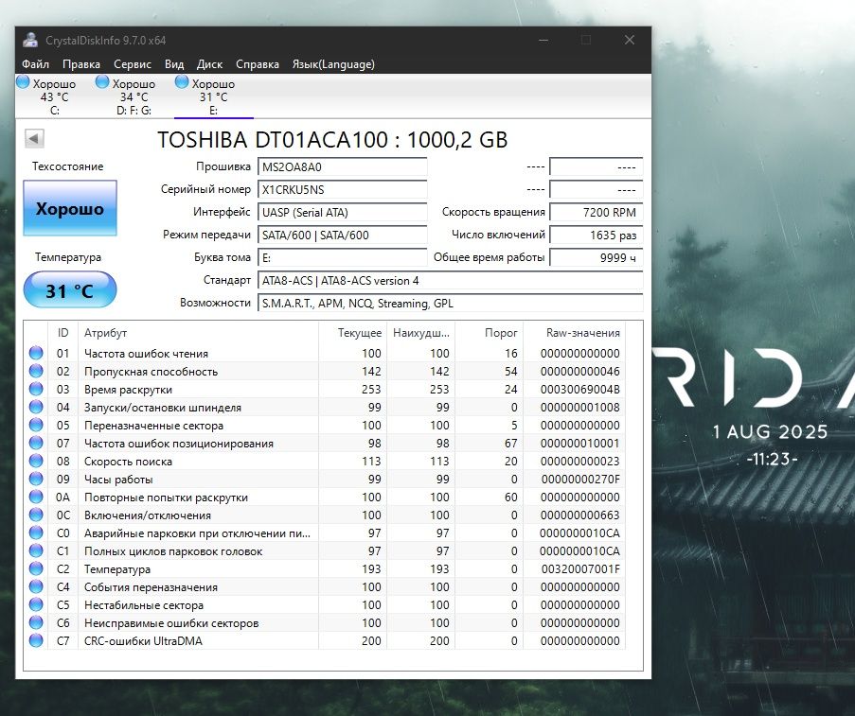The image size is (855, 716).
Task: Click status dot for attribute 09
Action: click(36, 479)
